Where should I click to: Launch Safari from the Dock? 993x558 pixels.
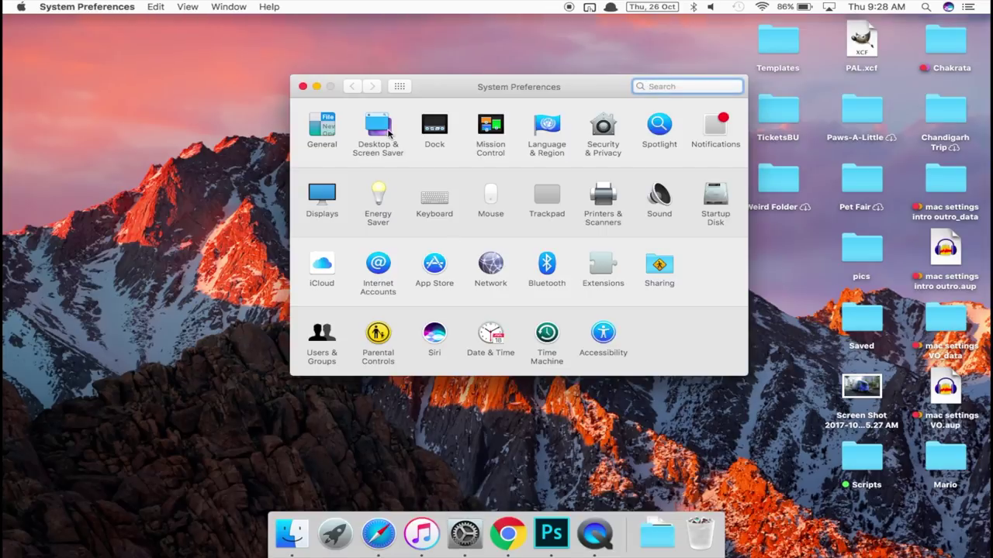coord(379,533)
